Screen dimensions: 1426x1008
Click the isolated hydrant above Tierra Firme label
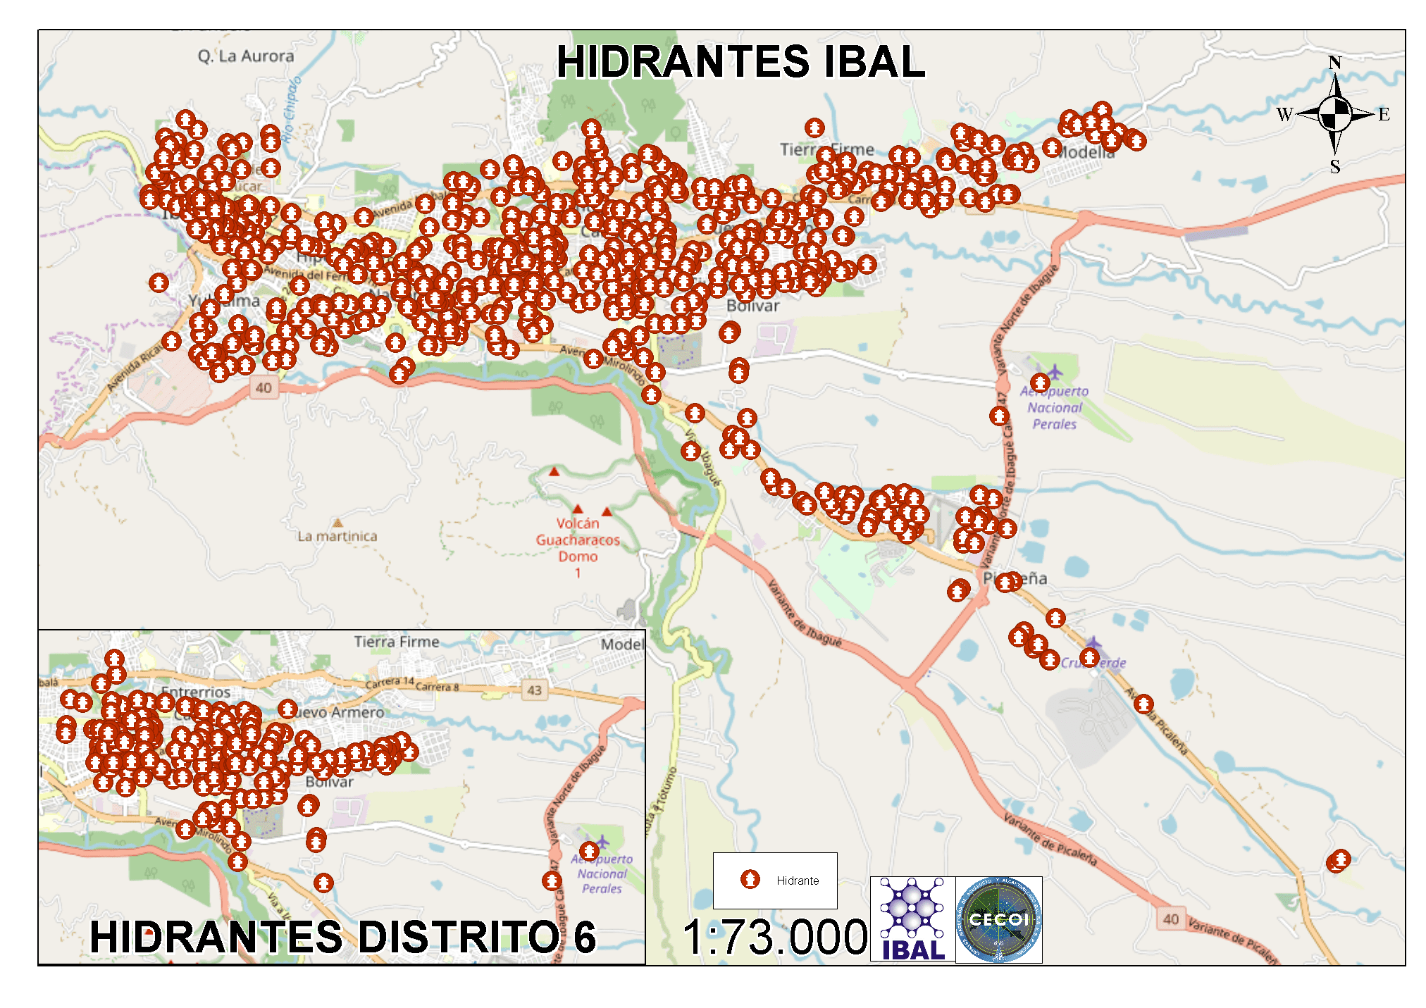[x=814, y=128]
